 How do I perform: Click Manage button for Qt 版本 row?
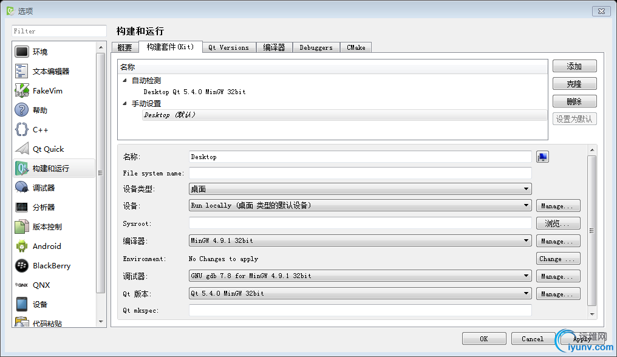(558, 294)
